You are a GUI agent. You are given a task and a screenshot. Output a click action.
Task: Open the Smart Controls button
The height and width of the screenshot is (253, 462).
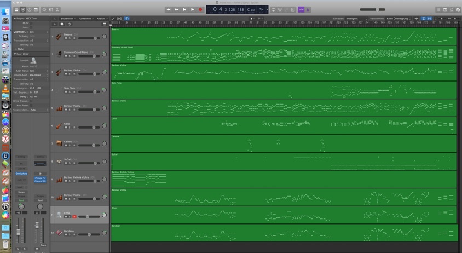coord(44,9)
